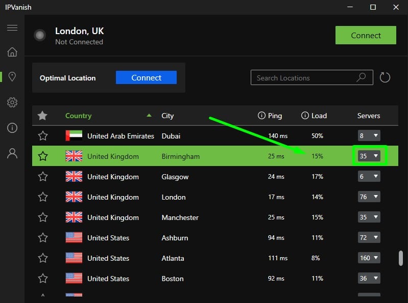The height and width of the screenshot is (303, 408).
Task: Click the green Connect button
Action: (x=366, y=35)
